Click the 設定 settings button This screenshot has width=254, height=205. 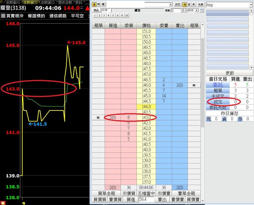click(x=177, y=4)
